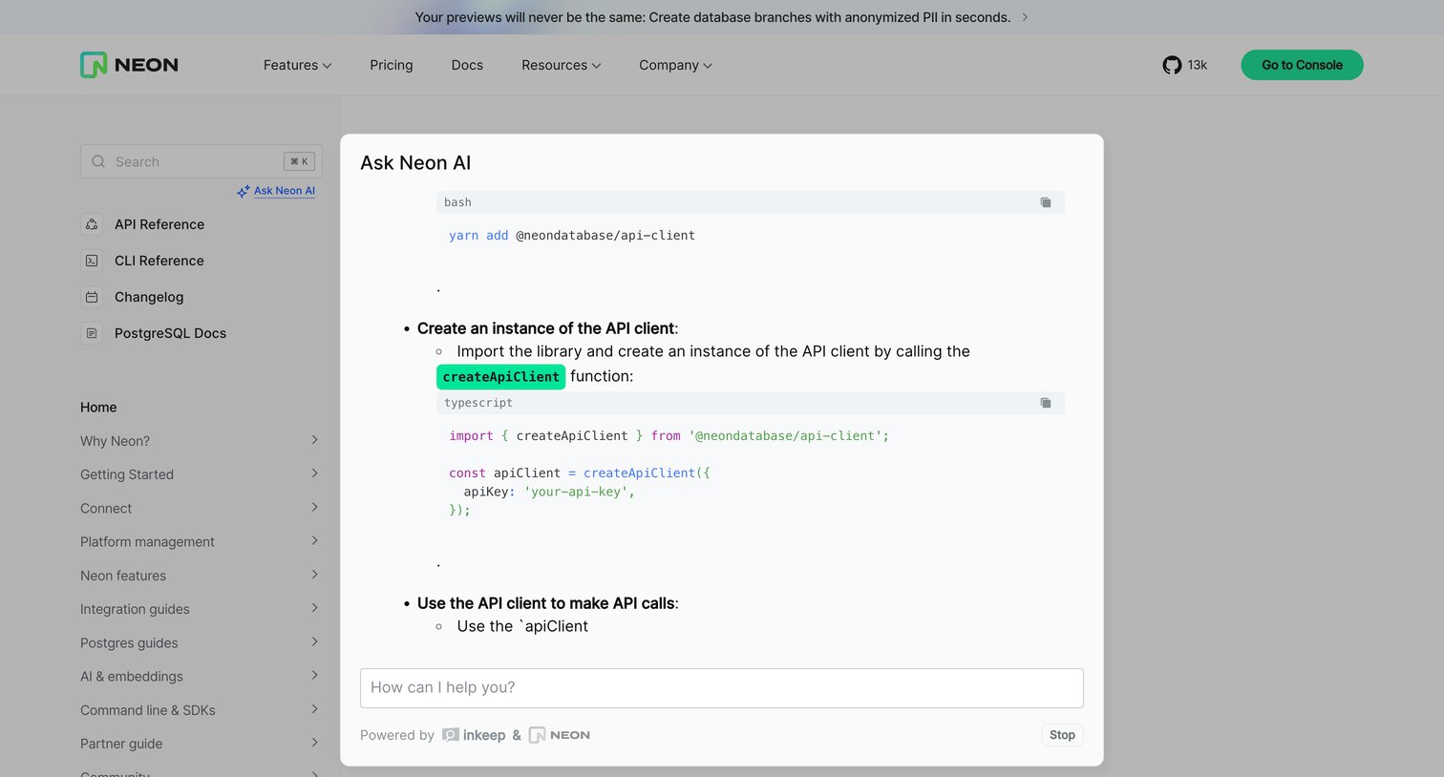The width and height of the screenshot is (1444, 777).
Task: Open the Command line & SDKs item
Action: [x=148, y=710]
